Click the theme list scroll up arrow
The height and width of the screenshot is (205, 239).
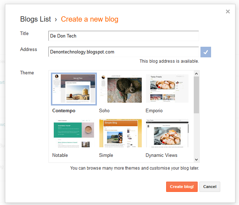point(196,74)
